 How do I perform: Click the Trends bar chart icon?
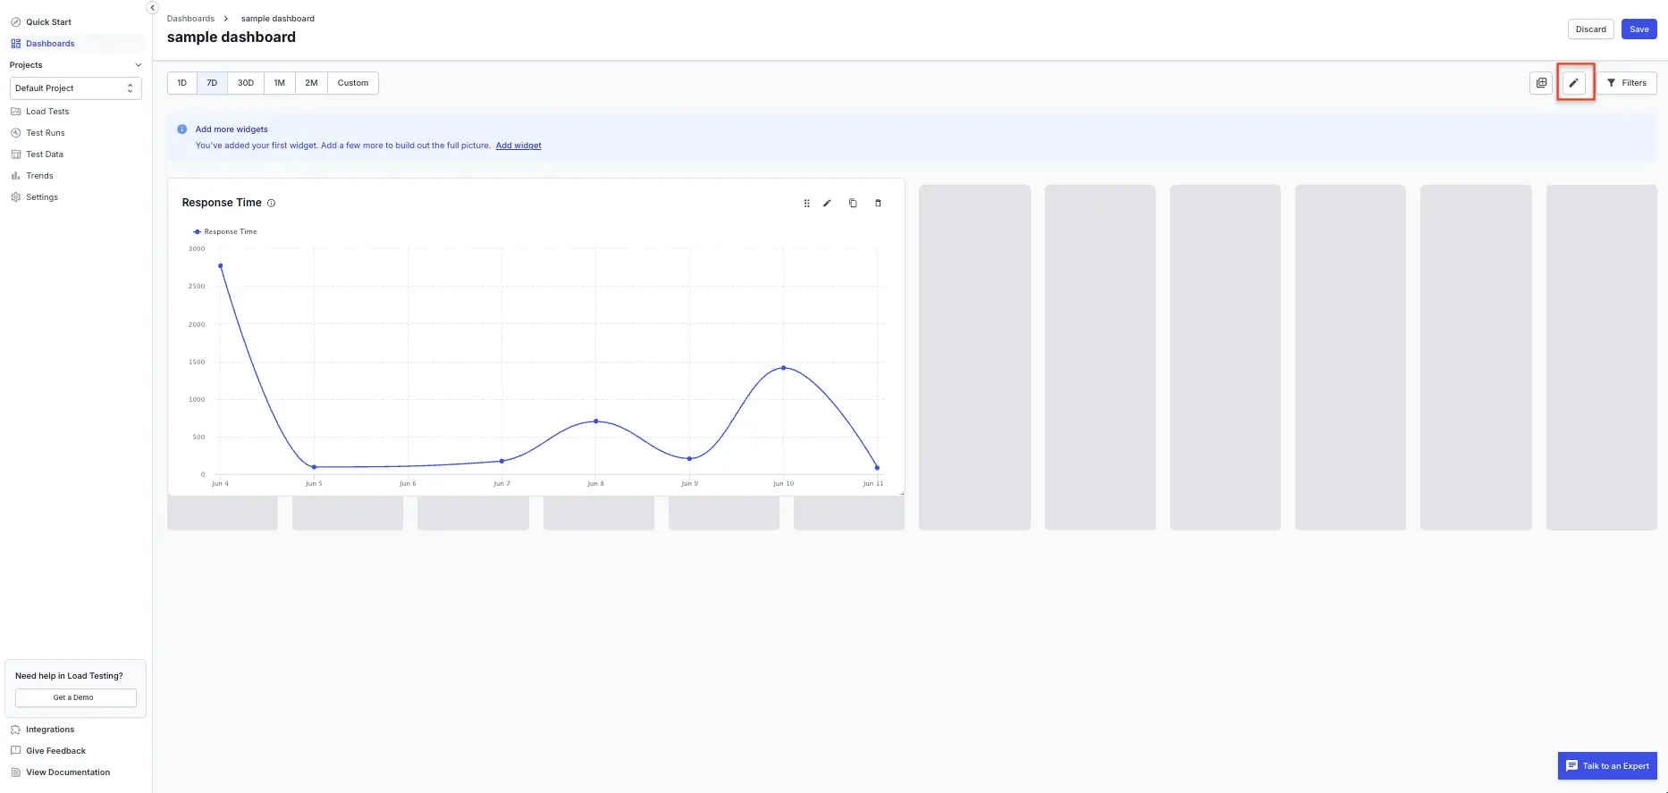click(x=15, y=176)
